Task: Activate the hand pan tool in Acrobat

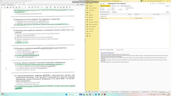Action: [32, 7]
